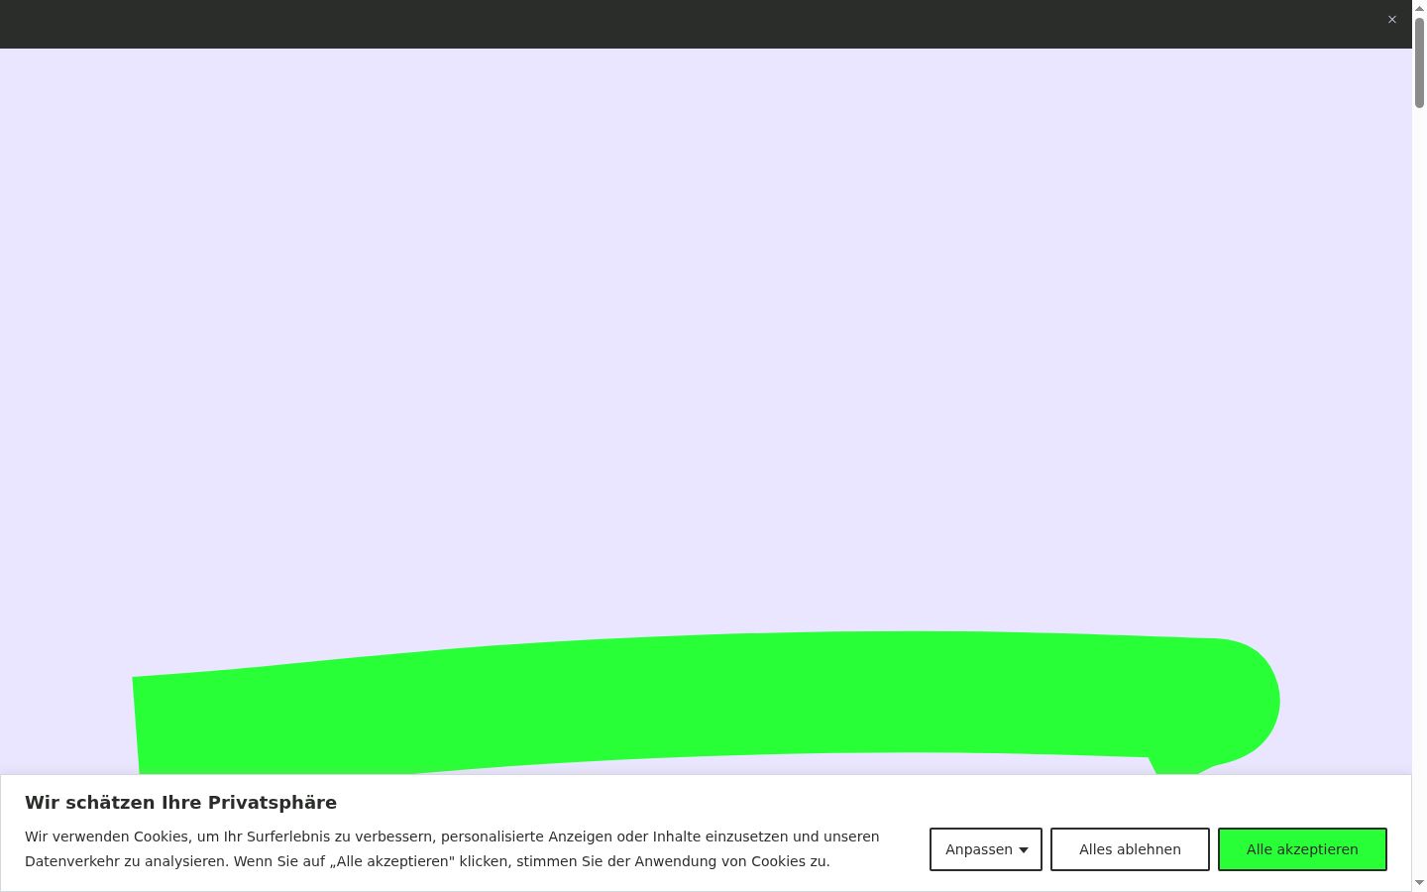
Task: Open the Anpassen cookie options
Action: [986, 849]
